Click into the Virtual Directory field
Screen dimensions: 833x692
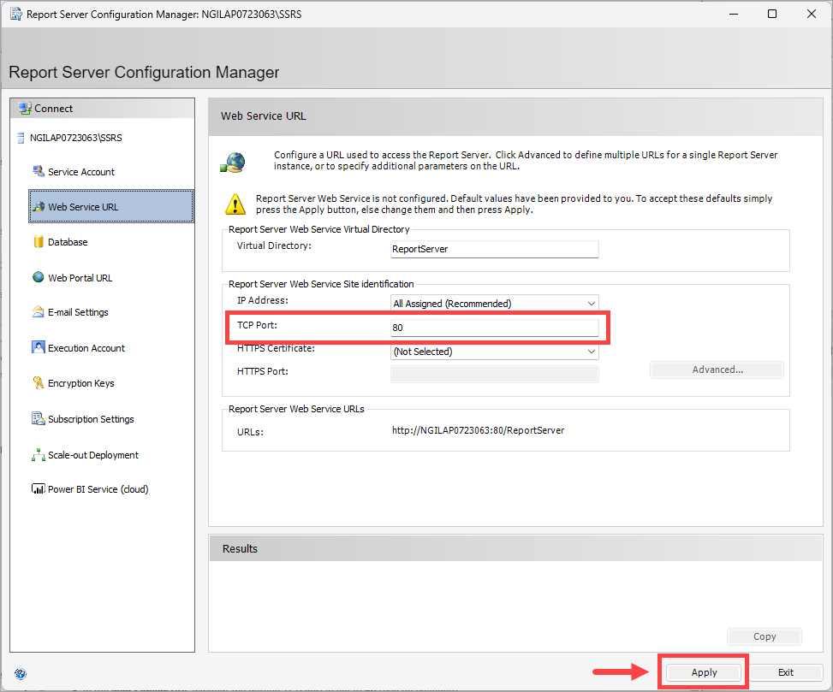coord(495,250)
